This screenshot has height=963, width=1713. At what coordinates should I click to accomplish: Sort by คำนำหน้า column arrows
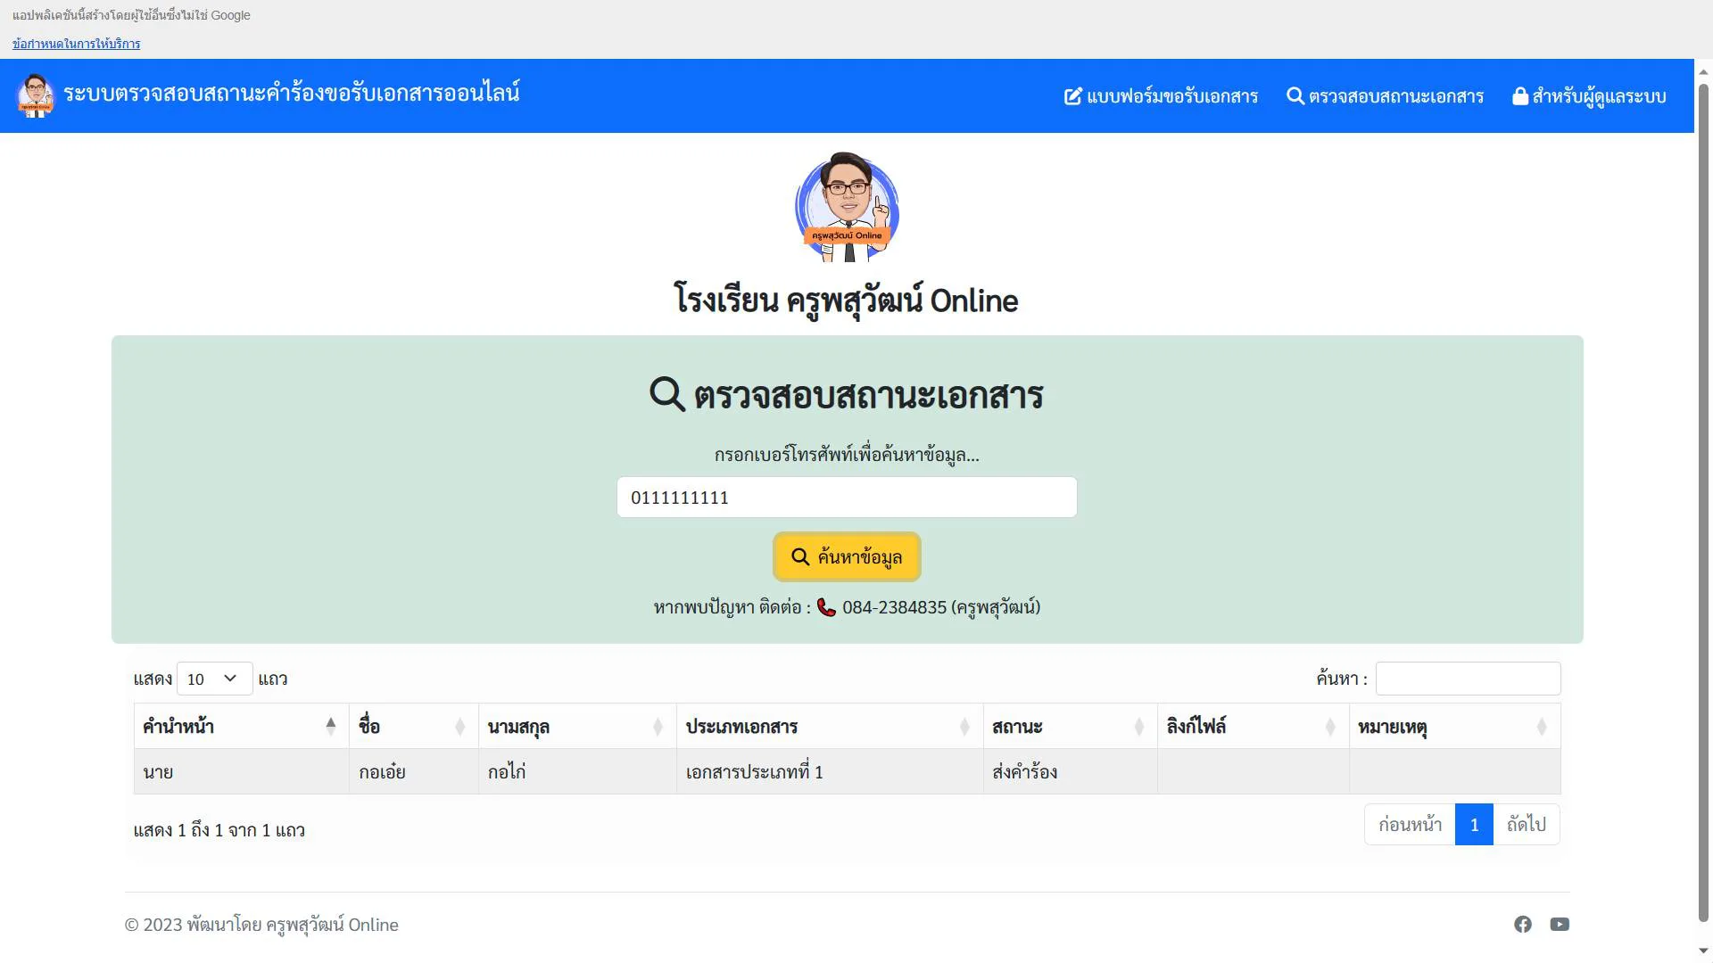tap(331, 727)
